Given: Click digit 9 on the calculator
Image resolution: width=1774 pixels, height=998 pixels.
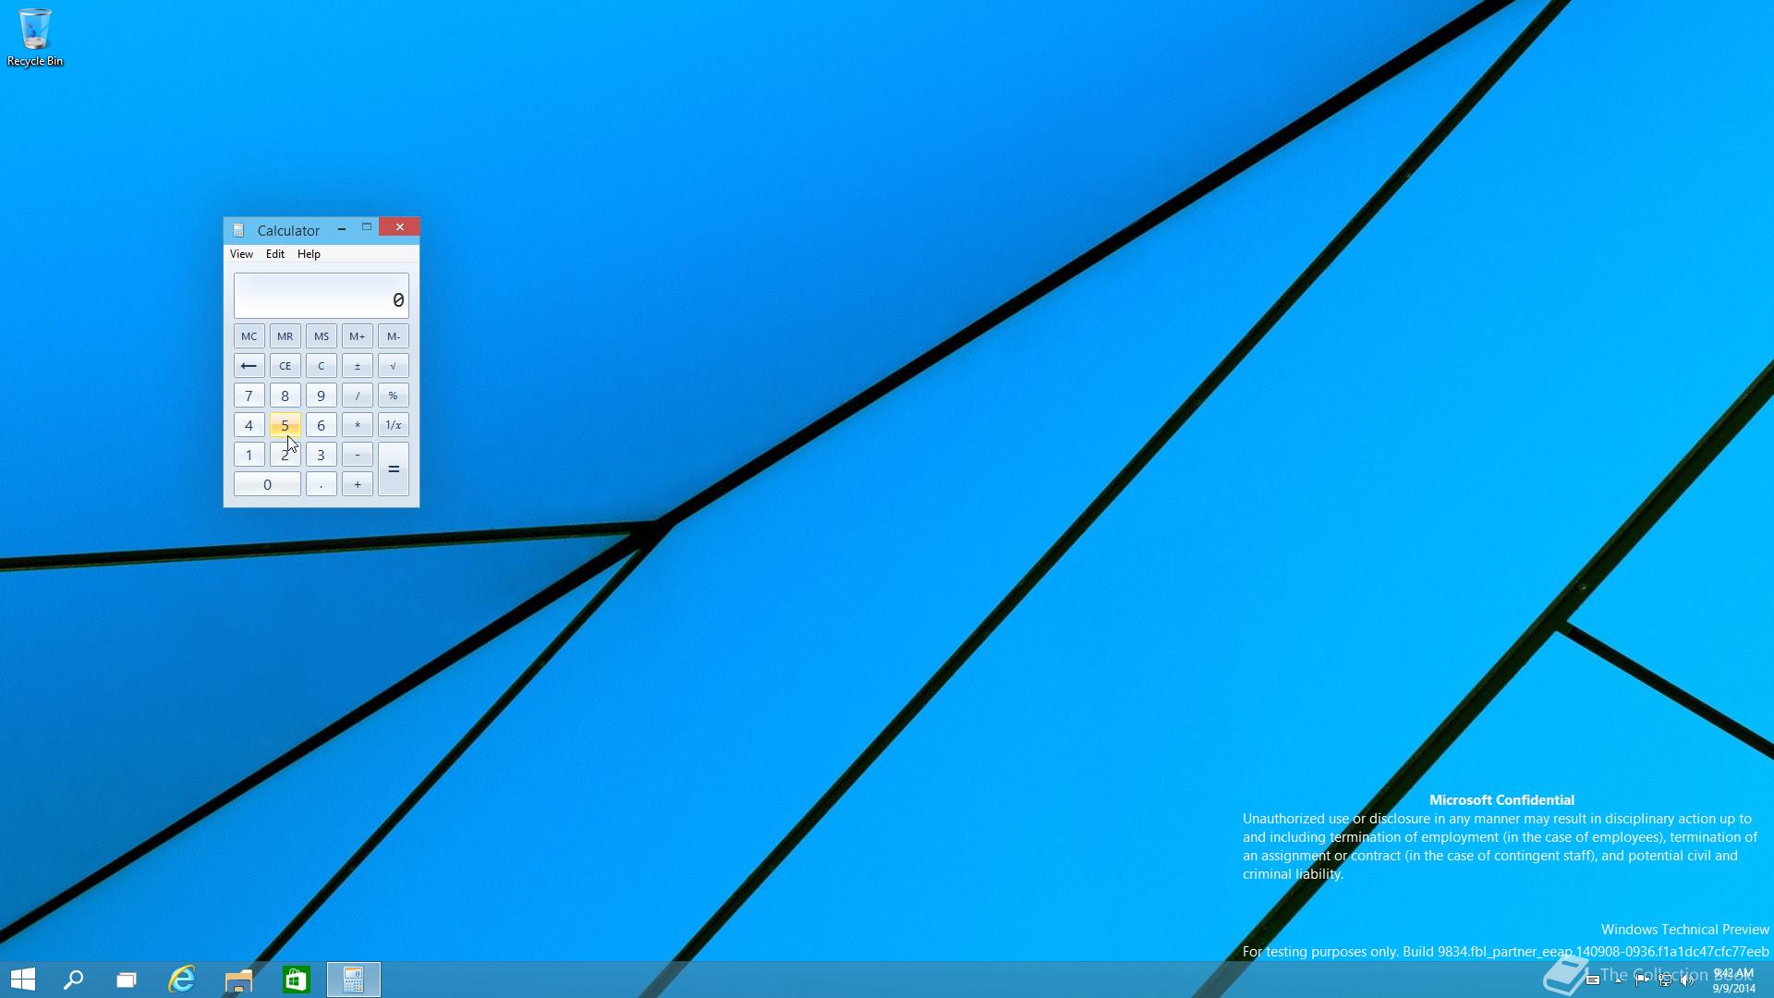Looking at the screenshot, I should [321, 396].
